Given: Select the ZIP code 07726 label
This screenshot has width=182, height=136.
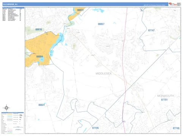Looking at the screenshot, I should coord(95,128).
